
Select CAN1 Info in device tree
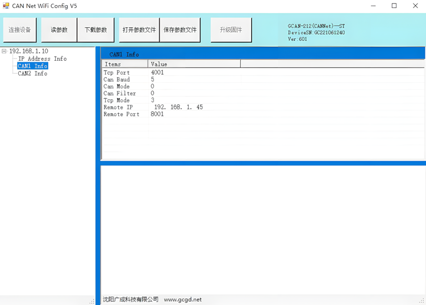[32, 66]
